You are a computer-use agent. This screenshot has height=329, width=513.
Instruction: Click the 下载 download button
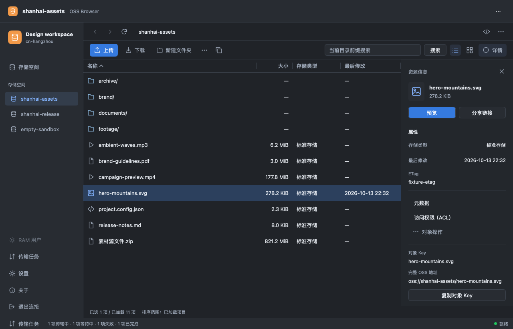tap(135, 50)
